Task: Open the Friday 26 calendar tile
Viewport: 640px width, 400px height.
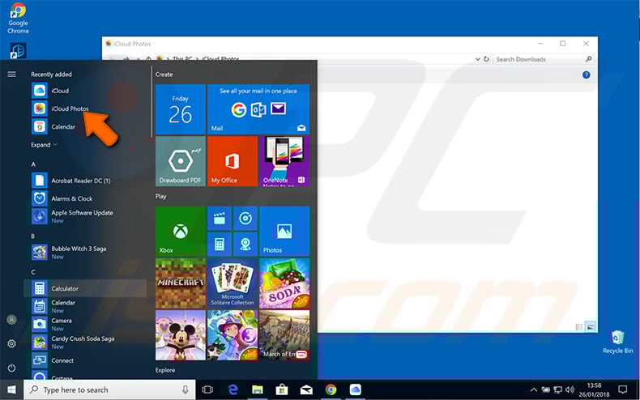Action: [x=181, y=109]
